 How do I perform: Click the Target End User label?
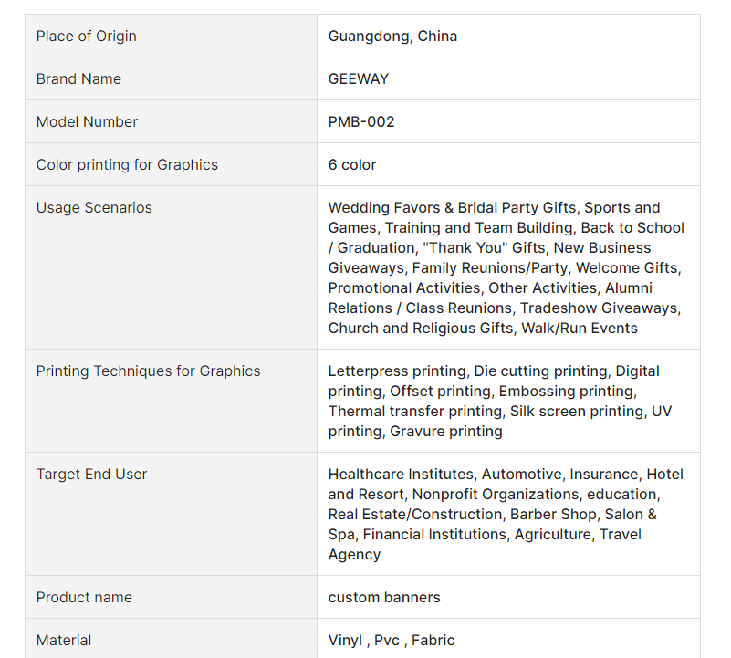(91, 475)
